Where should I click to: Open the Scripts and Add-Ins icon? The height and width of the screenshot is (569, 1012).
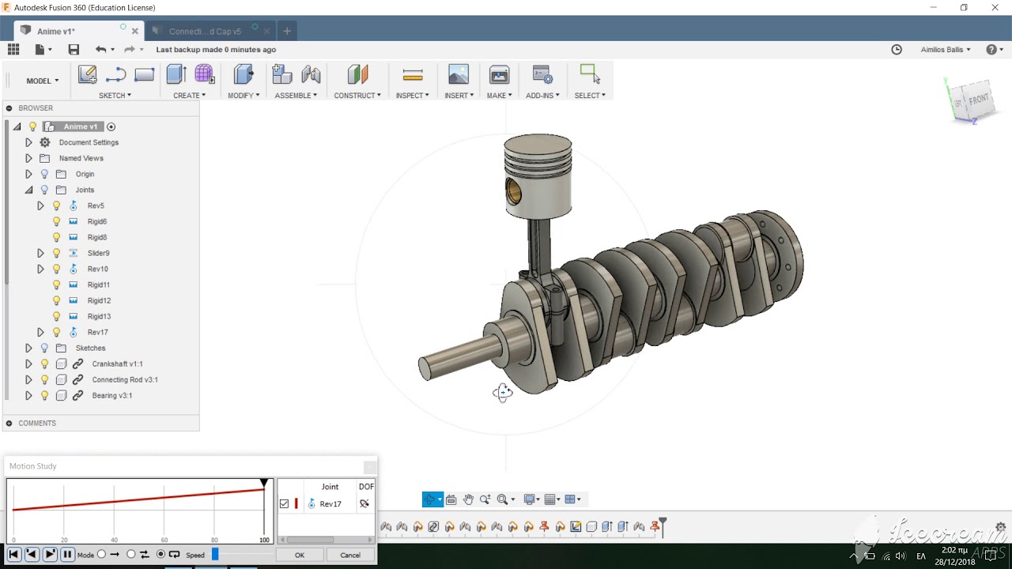pos(542,74)
